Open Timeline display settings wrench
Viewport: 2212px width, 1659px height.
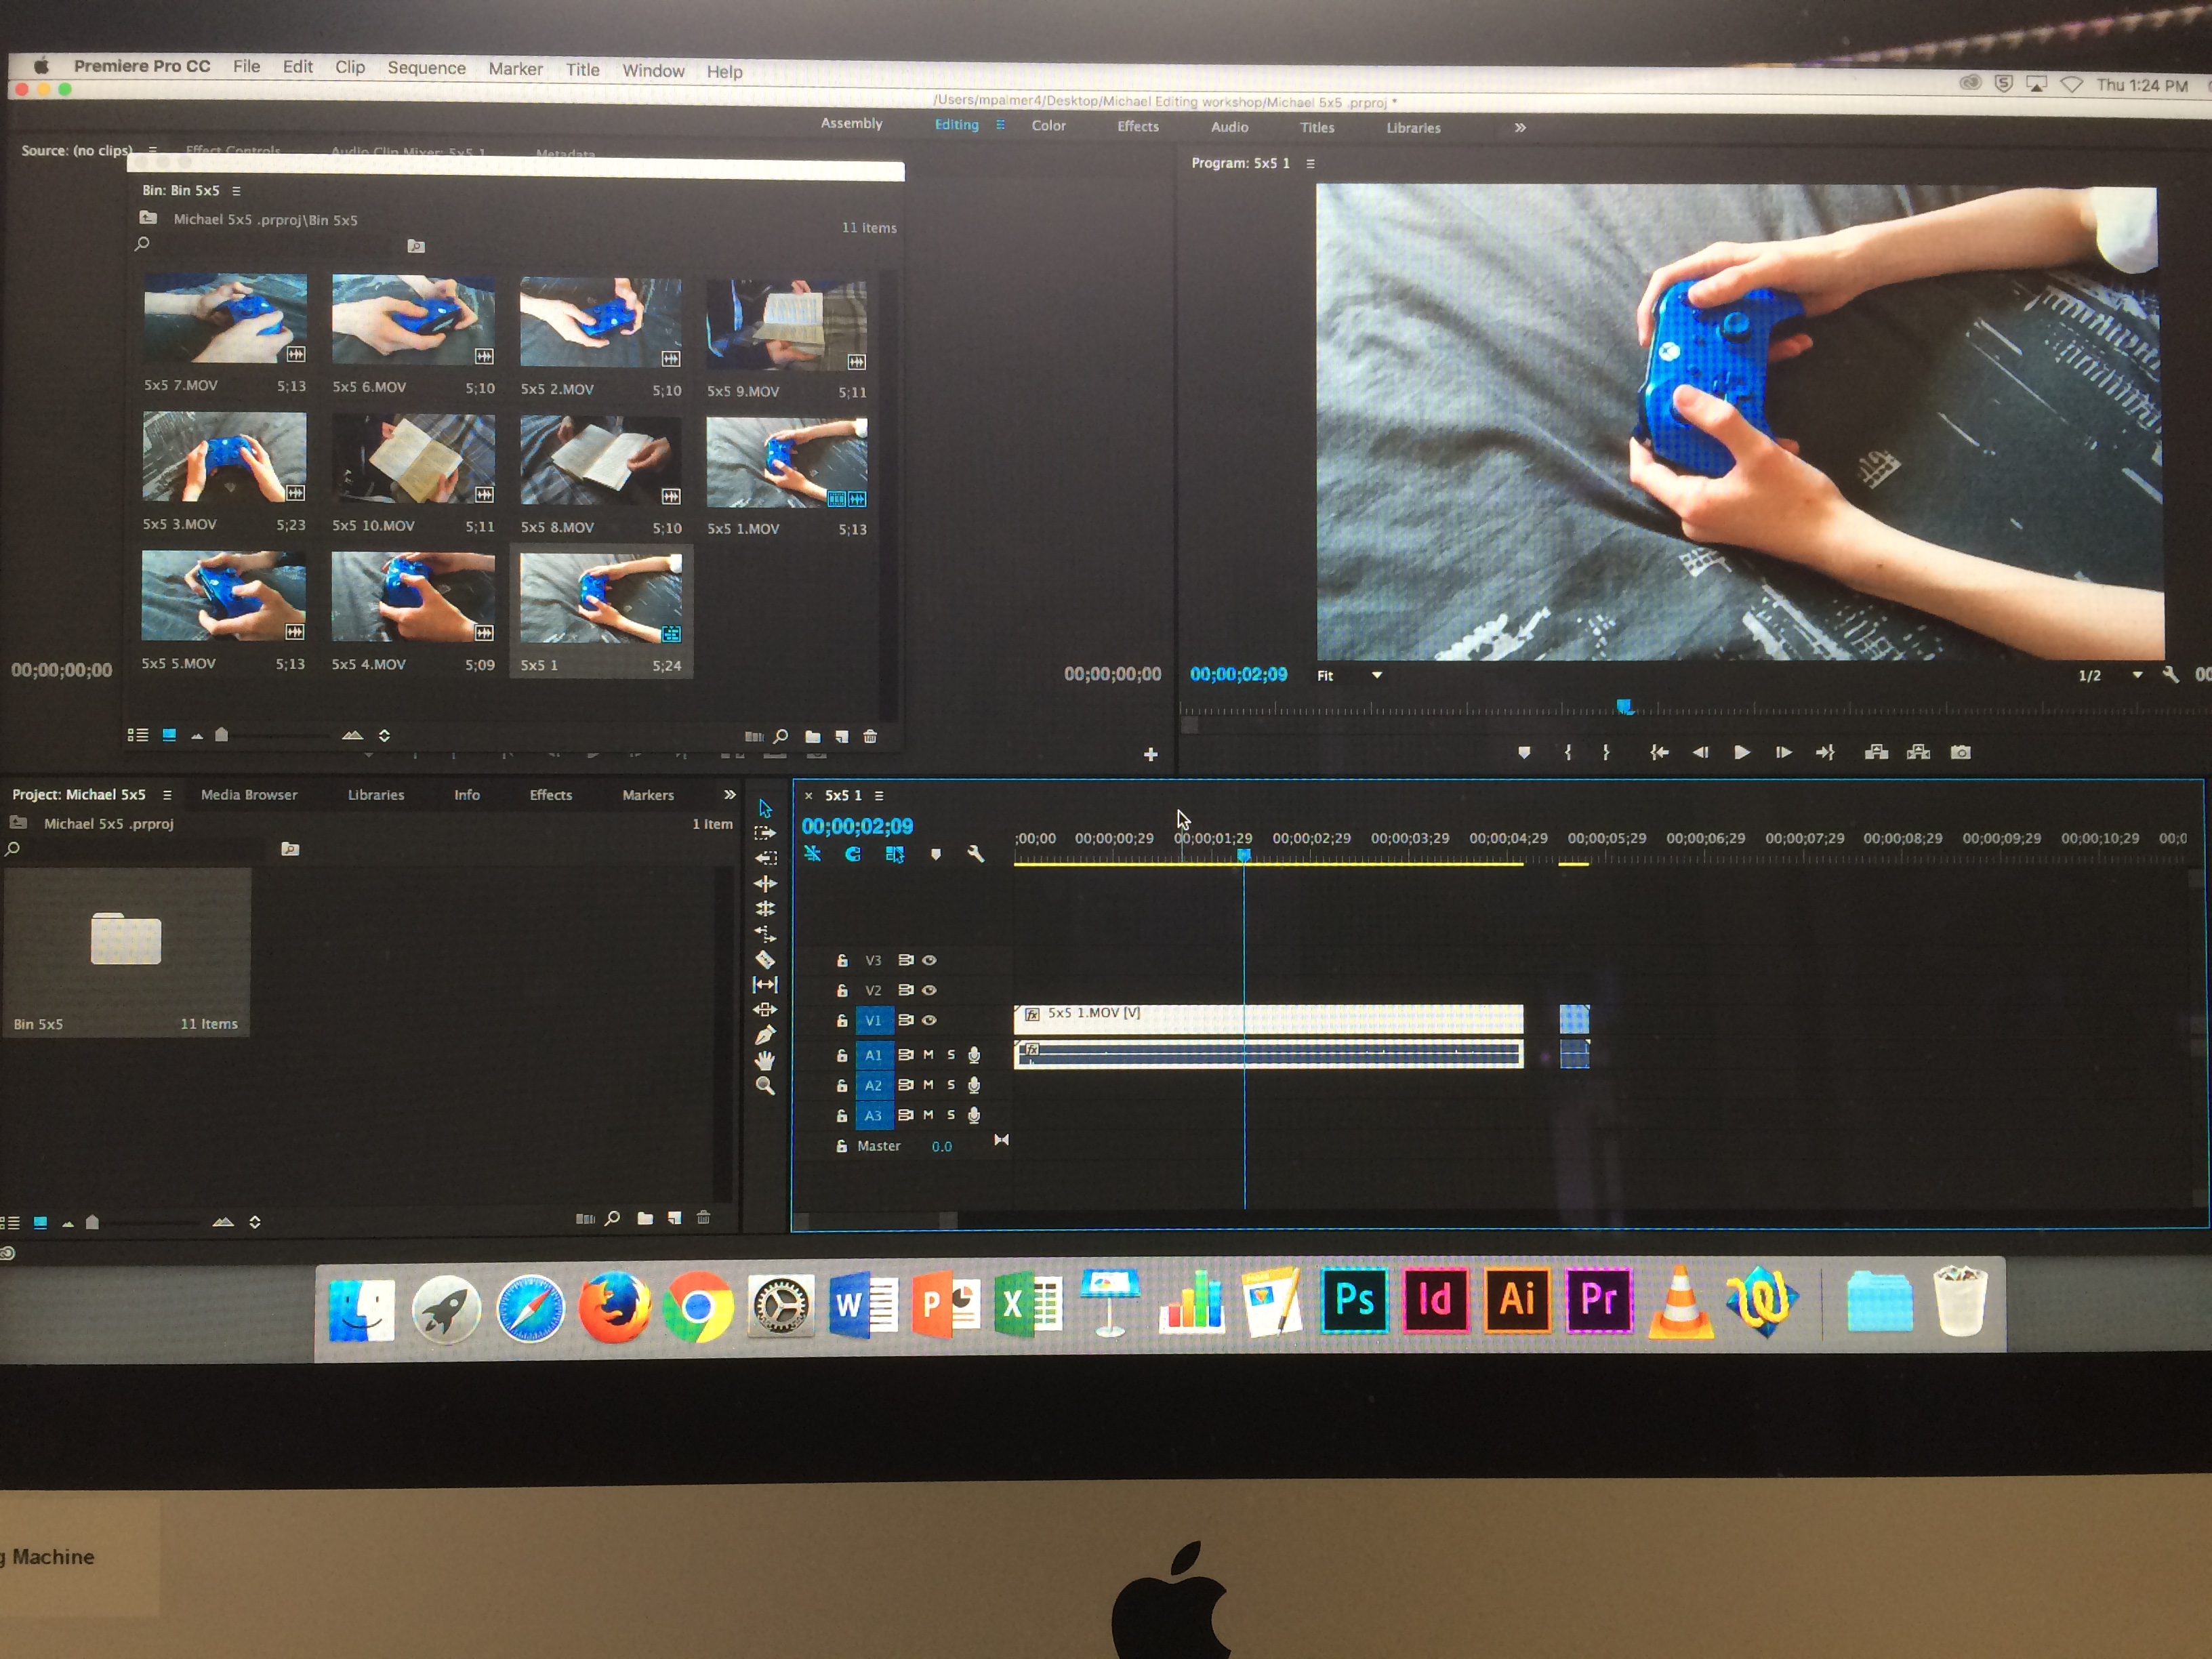975,854
